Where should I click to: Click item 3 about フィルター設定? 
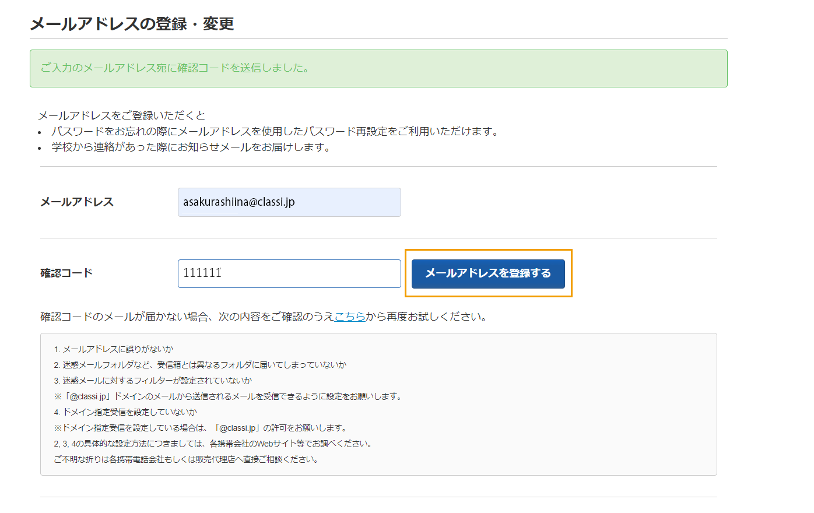(153, 381)
